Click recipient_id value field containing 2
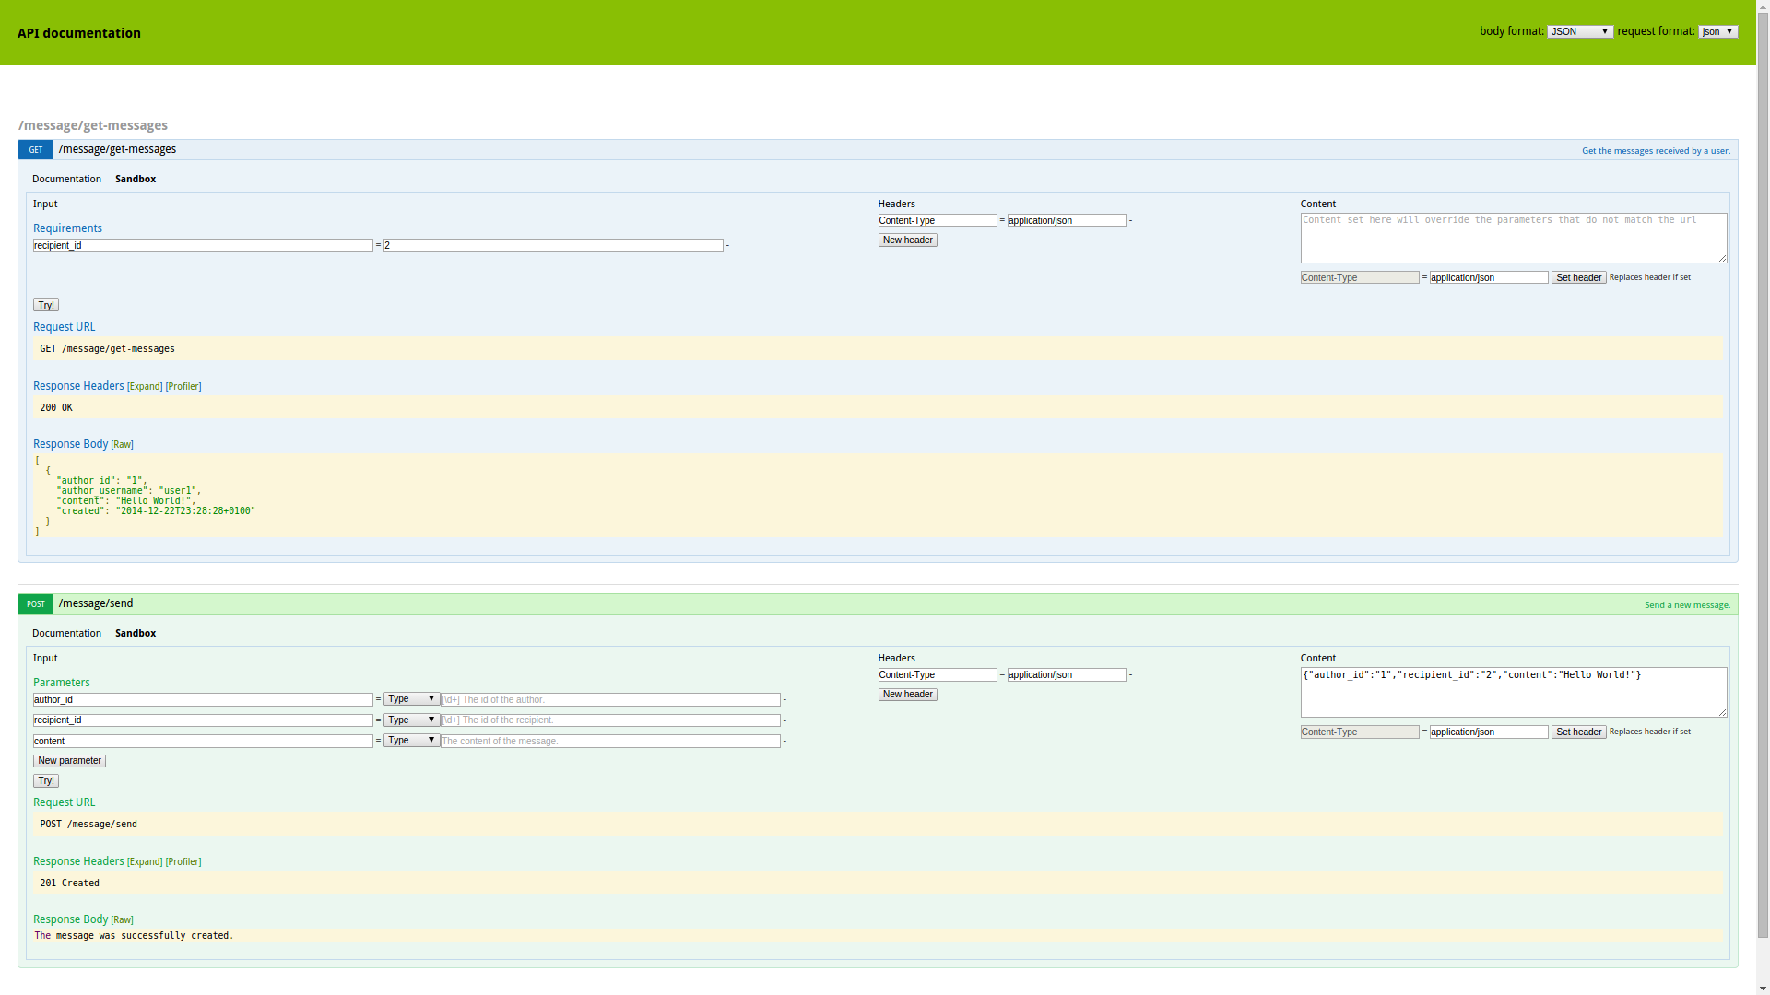This screenshot has width=1770, height=995. (x=553, y=246)
